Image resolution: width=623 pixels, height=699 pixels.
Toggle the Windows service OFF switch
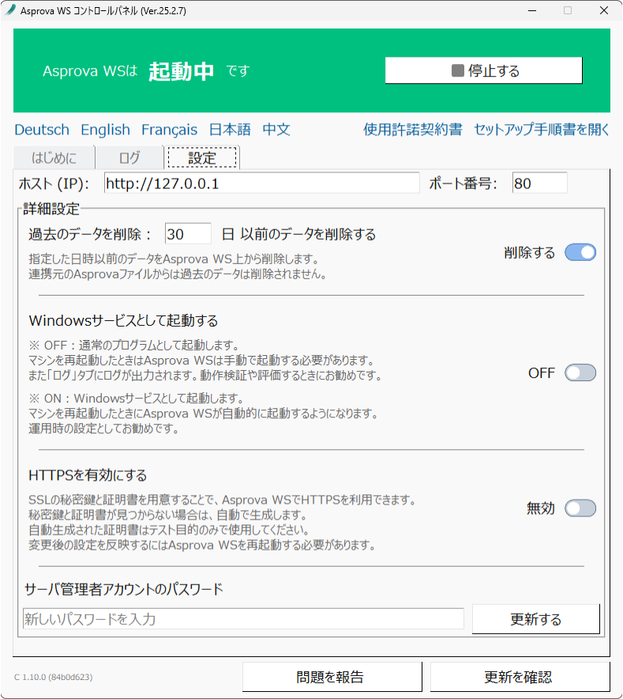580,372
